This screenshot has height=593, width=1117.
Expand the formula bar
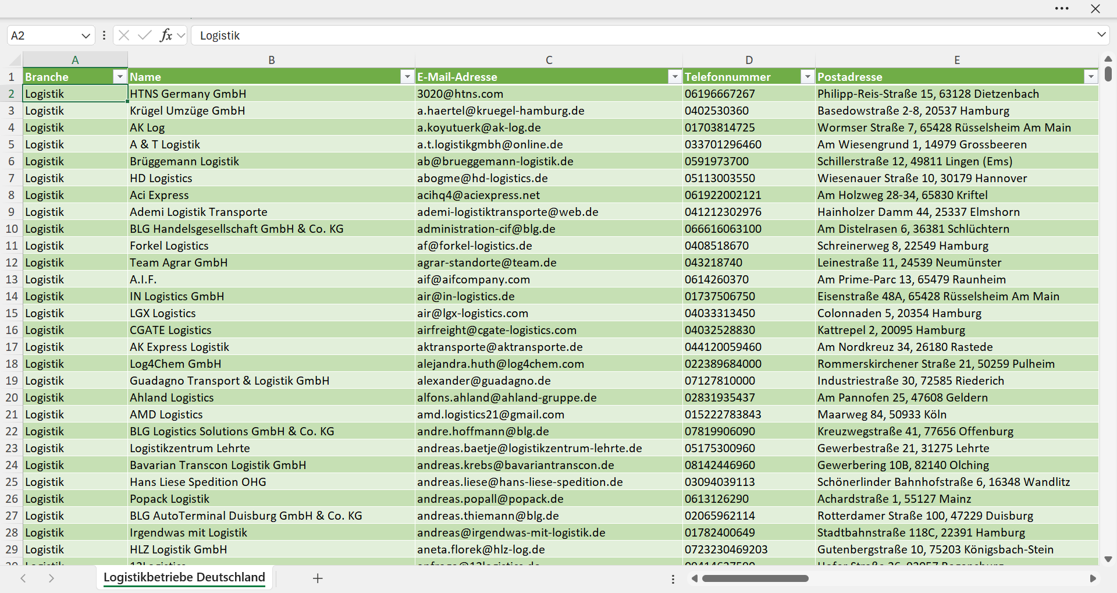1101,35
